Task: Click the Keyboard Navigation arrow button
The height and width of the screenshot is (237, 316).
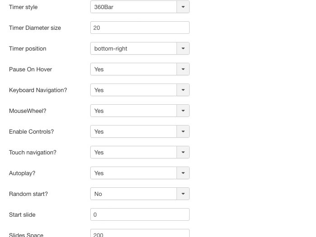Action: coord(183,90)
